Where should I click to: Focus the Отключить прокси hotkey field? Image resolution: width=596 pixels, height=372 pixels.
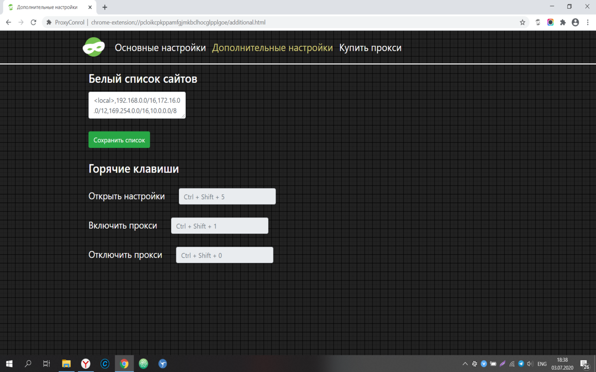[224, 255]
